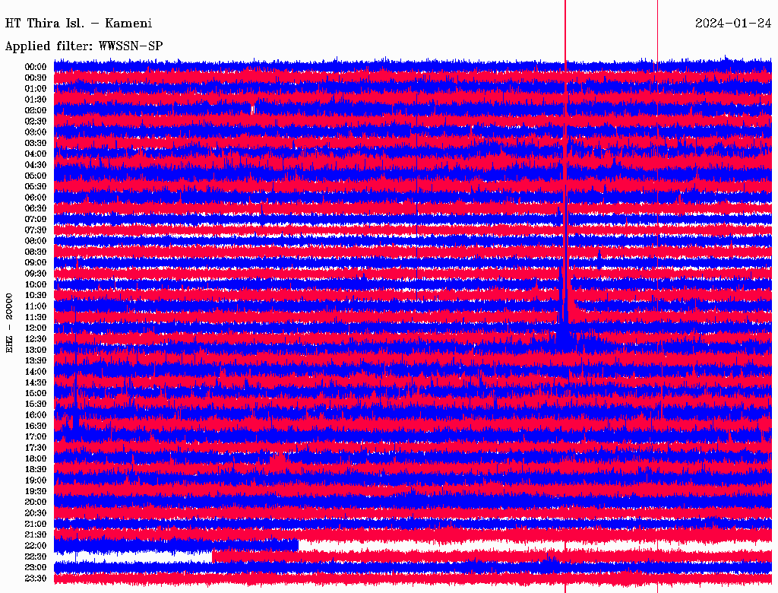Click the 16:30 time label

36,427
